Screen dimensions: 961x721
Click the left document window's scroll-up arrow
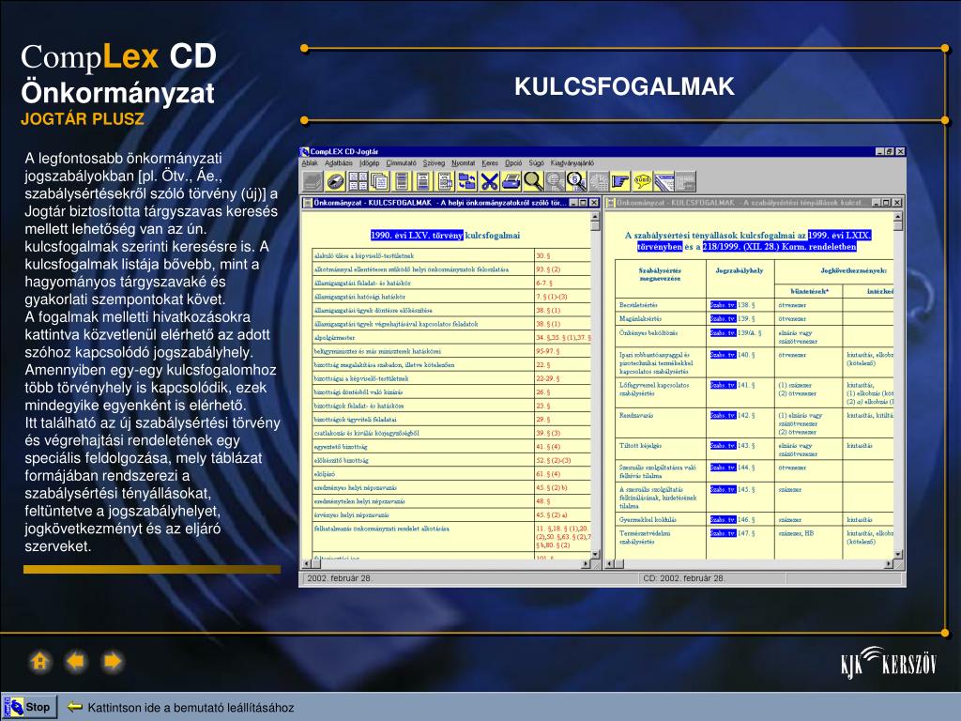pyautogui.click(x=594, y=217)
